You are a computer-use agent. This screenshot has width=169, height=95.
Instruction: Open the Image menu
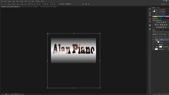tap(9, 1)
